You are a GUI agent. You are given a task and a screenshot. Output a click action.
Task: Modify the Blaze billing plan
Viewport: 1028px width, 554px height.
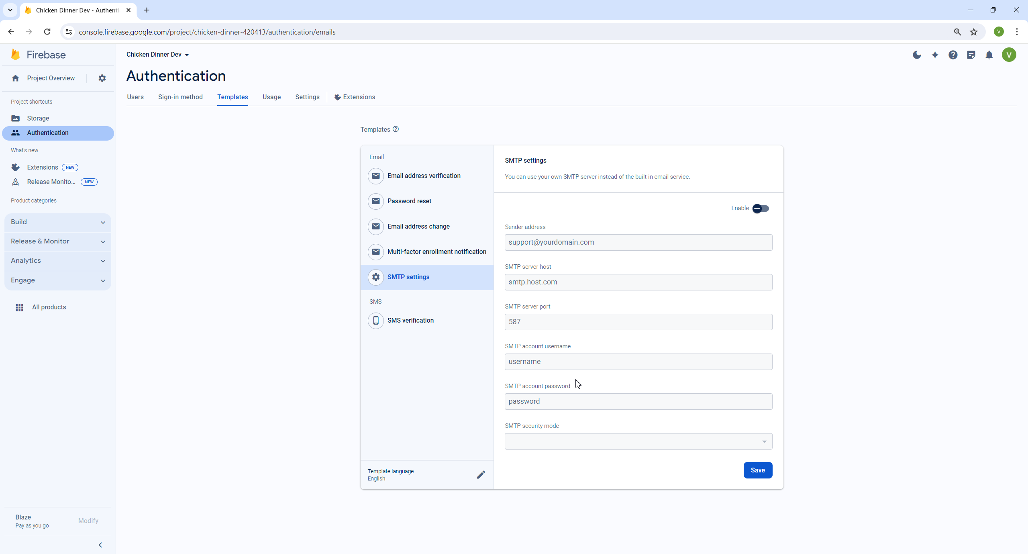click(88, 520)
